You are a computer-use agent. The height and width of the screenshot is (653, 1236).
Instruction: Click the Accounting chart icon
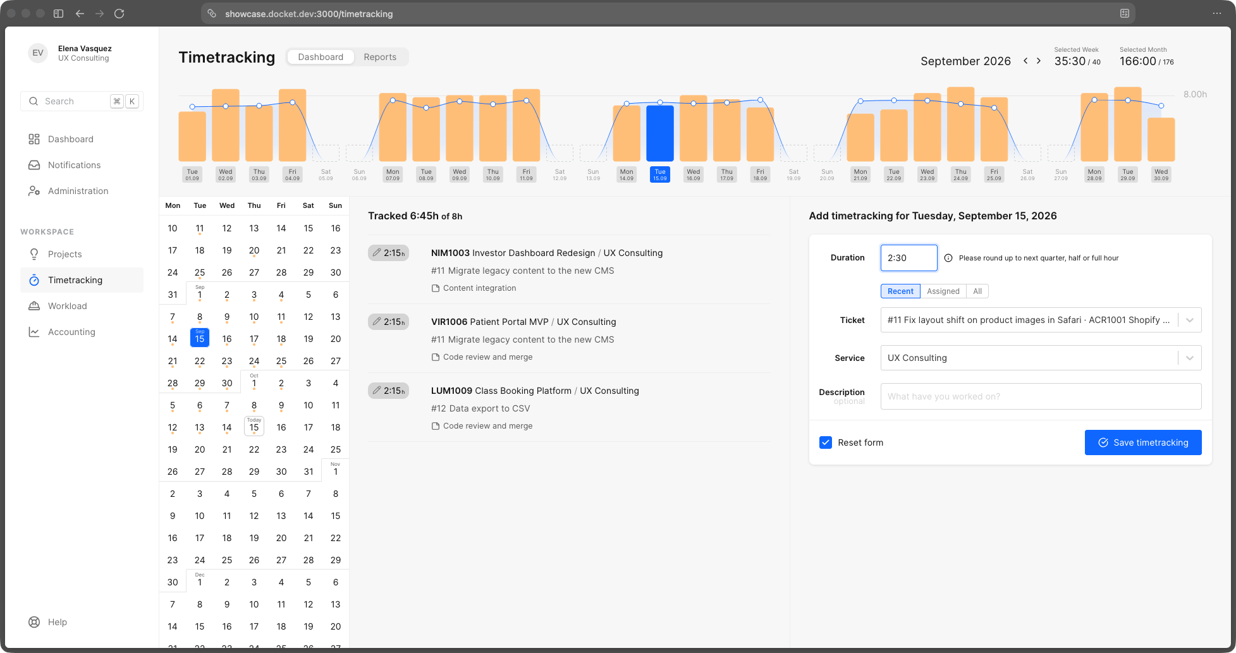click(x=34, y=332)
